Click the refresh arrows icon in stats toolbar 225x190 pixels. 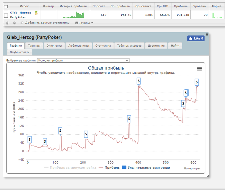pyautogui.click(x=14, y=23)
